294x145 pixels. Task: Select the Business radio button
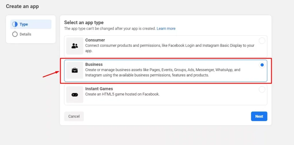click(x=262, y=65)
